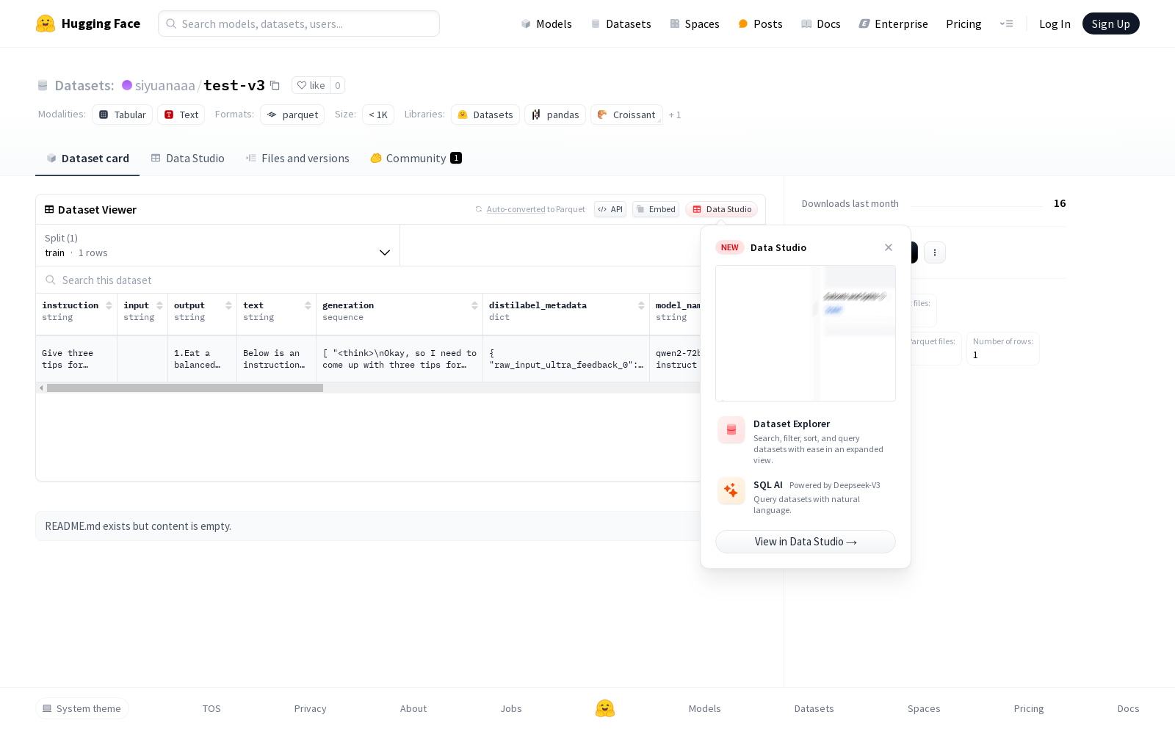Close the Data Studio popup
This screenshot has height=734, width=1175.
click(889, 247)
